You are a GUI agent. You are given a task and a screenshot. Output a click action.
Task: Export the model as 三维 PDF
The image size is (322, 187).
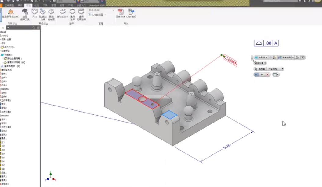pyautogui.click(x=121, y=13)
